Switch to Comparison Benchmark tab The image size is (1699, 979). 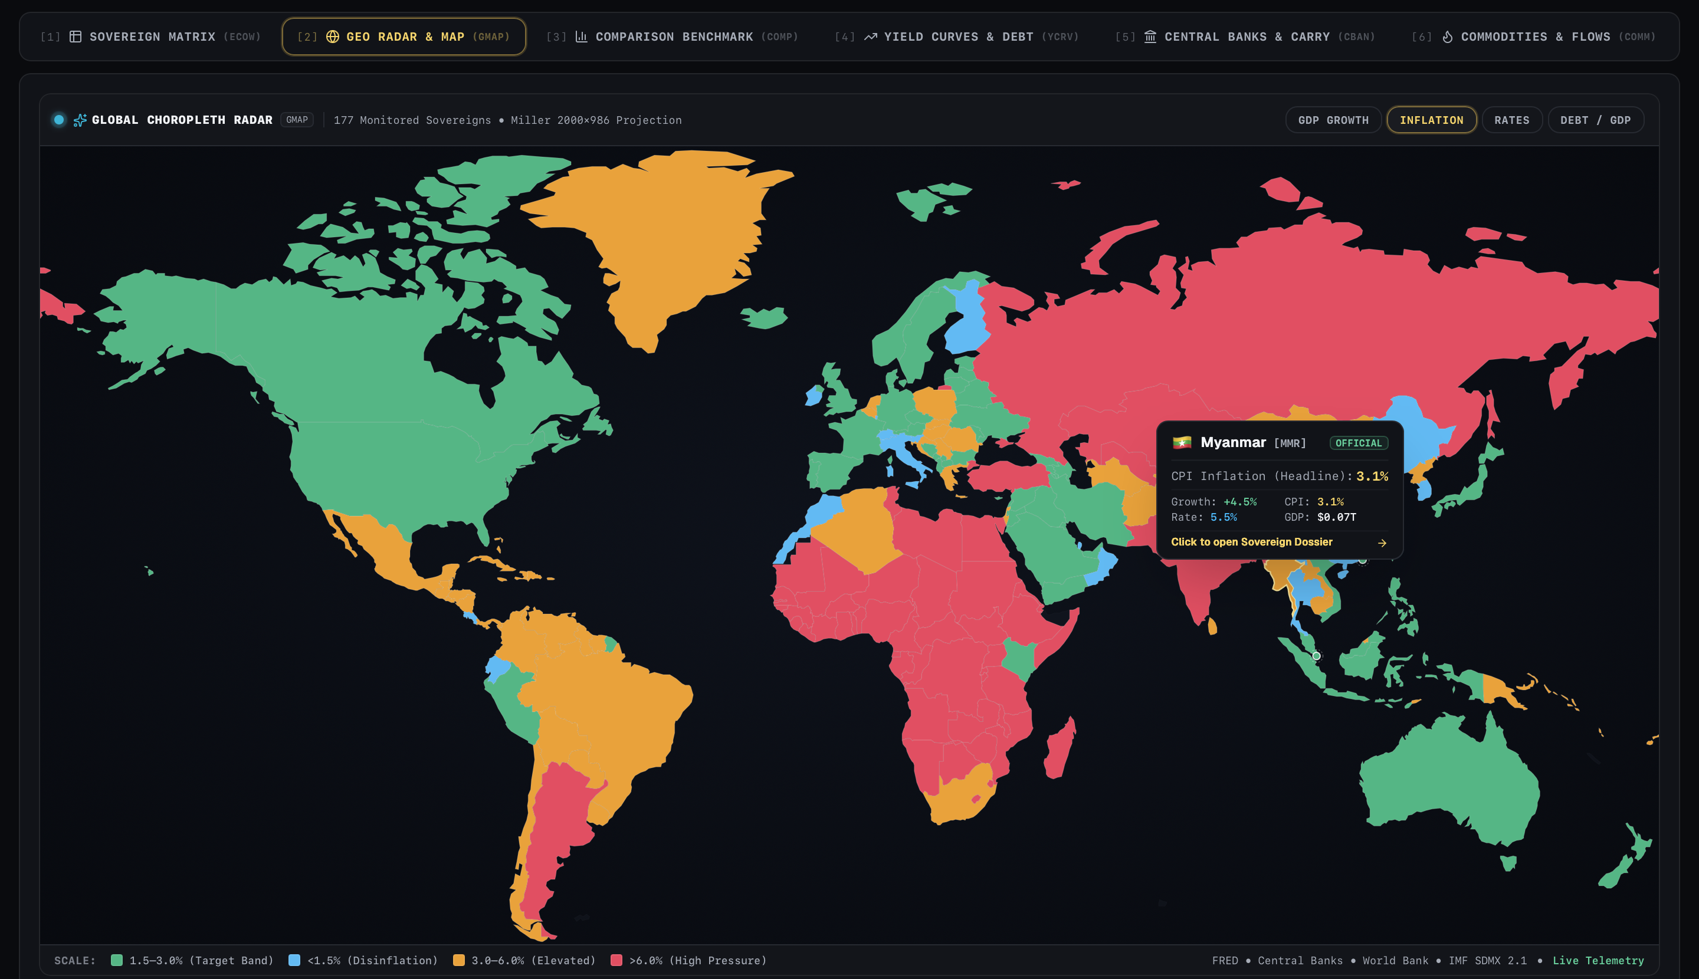[x=672, y=37]
